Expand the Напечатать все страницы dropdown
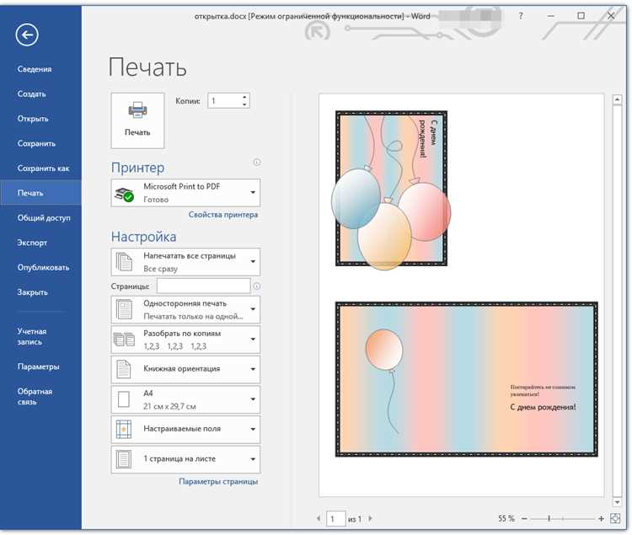Image resolution: width=632 pixels, height=535 pixels. (x=185, y=262)
